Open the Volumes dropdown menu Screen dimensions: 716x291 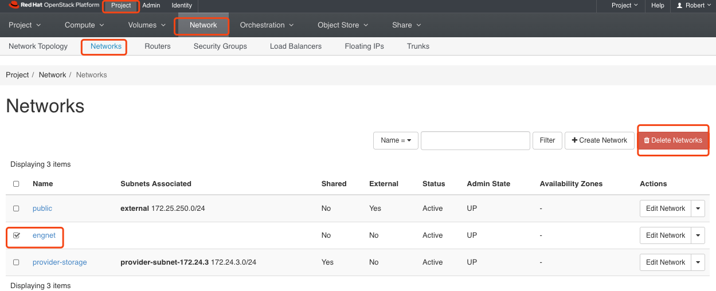point(147,25)
